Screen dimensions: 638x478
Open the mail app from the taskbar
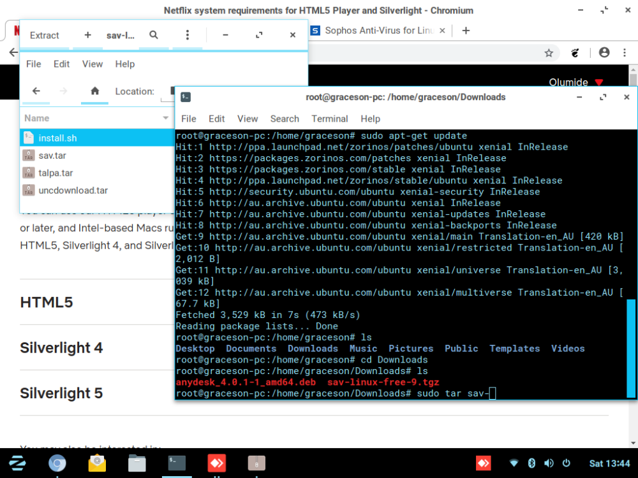coord(97,463)
